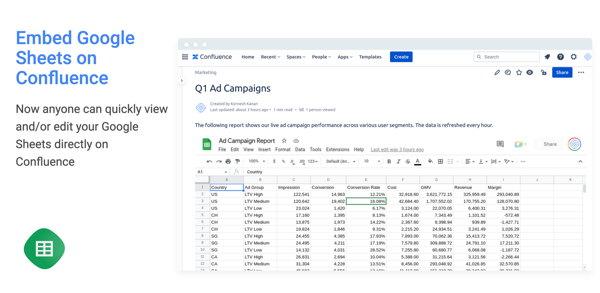The width and height of the screenshot is (600, 293).
Task: Open the Spaces dropdown in Confluence
Action: coord(296,57)
